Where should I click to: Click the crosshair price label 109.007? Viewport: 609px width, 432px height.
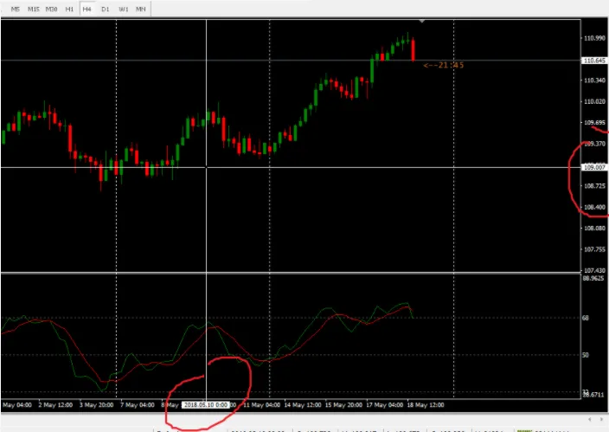(594, 168)
